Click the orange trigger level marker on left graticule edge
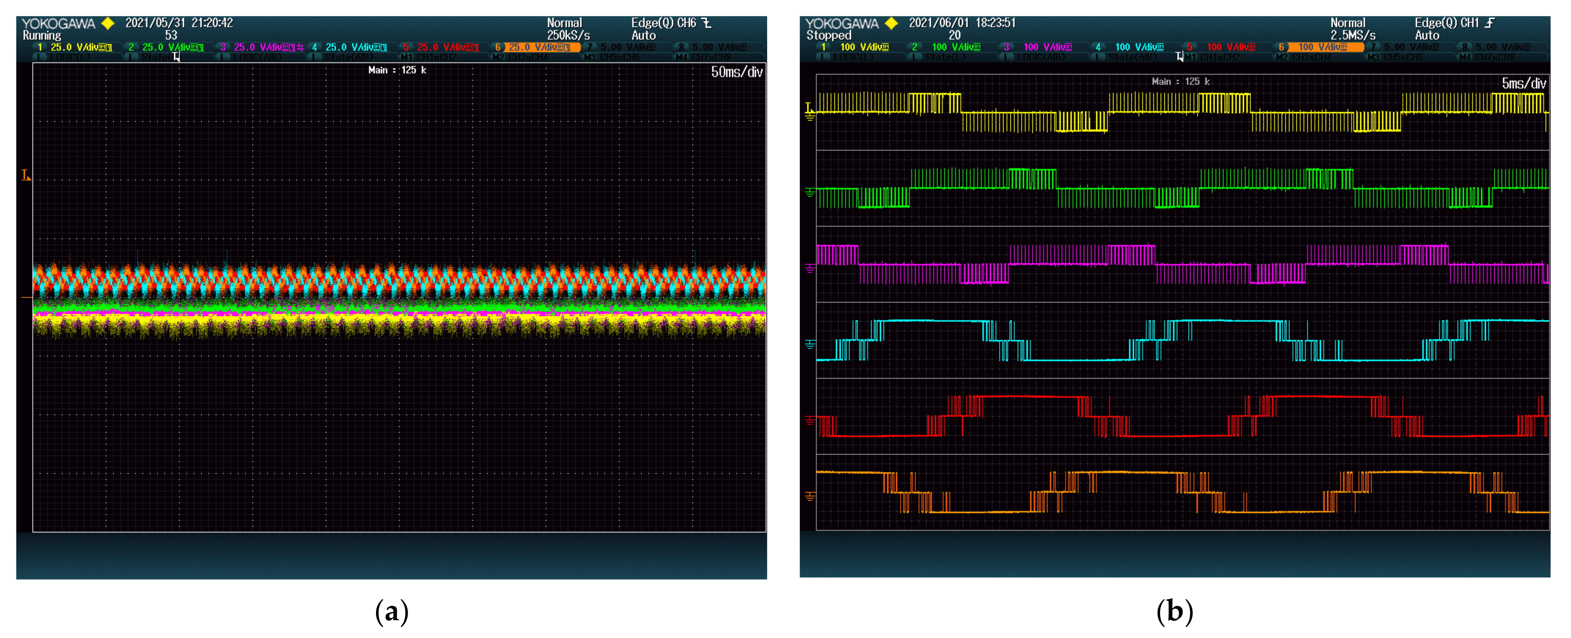The height and width of the screenshot is (638, 1571). pos(25,175)
